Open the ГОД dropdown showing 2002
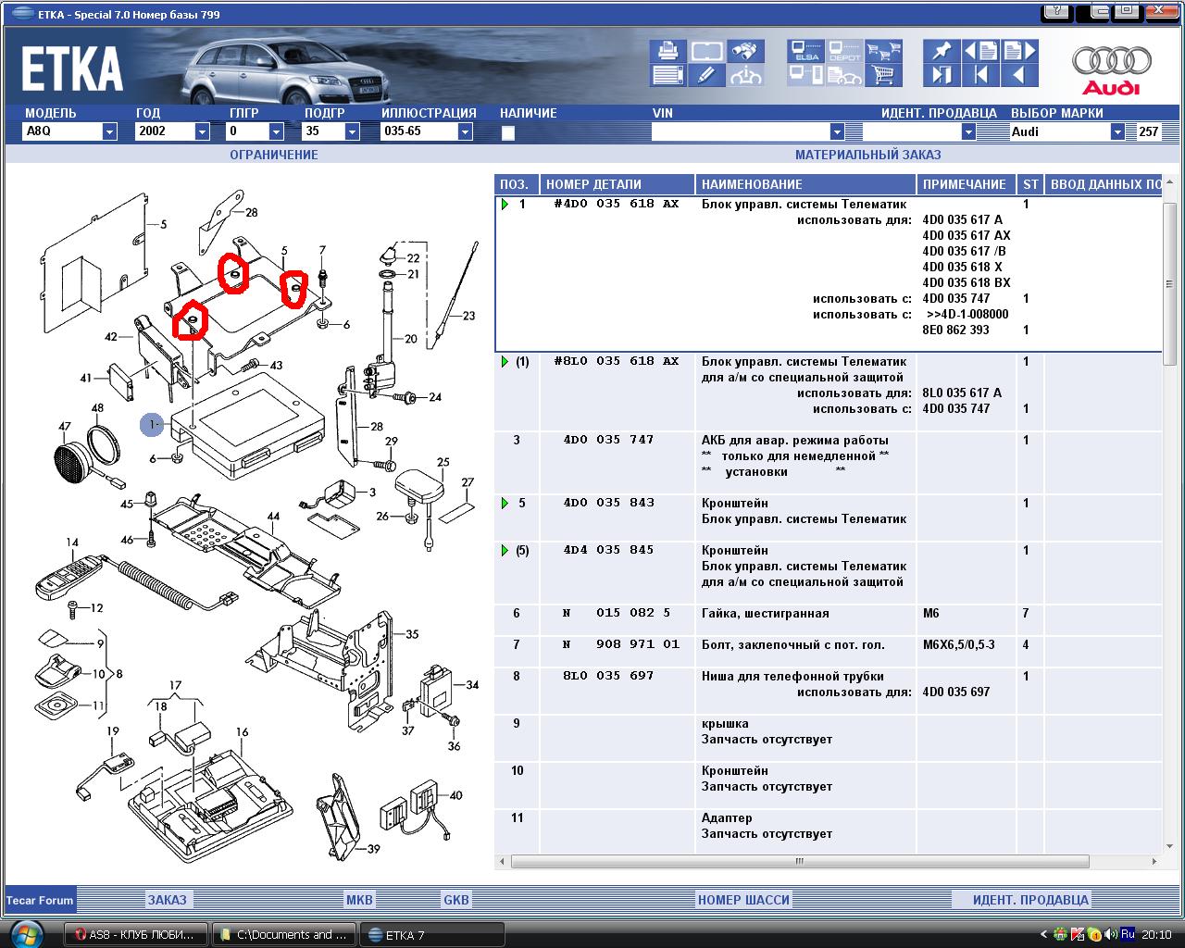Image resolution: width=1185 pixels, height=948 pixels. pyautogui.click(x=202, y=131)
